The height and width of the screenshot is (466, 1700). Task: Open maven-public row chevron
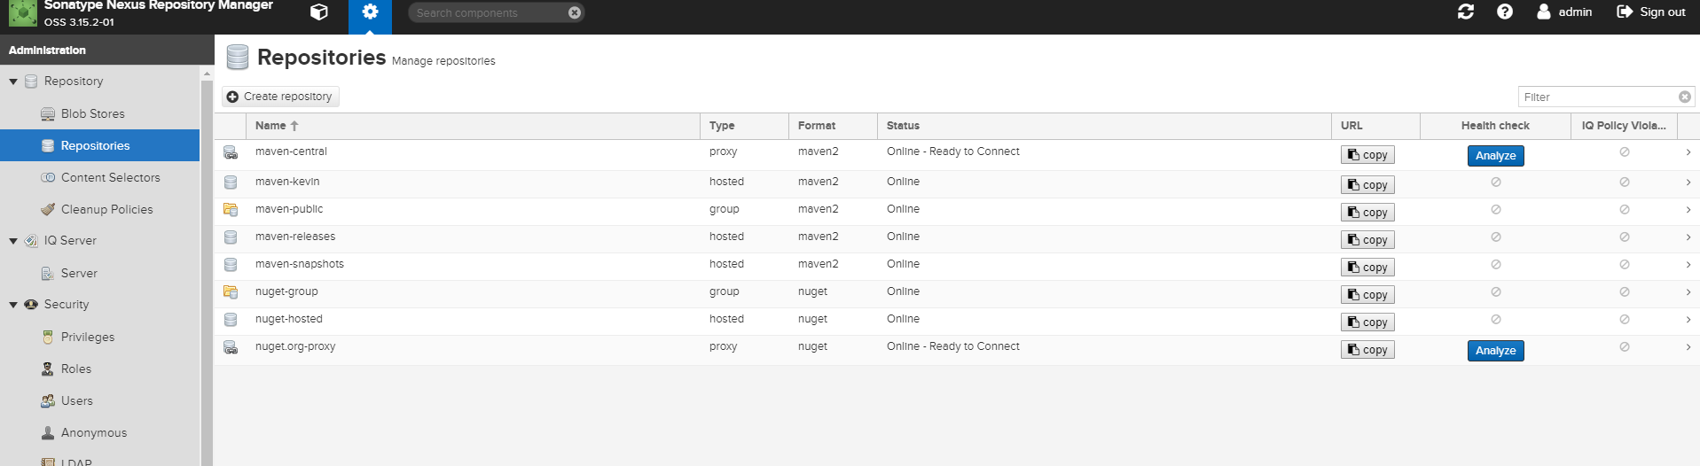coord(1688,210)
